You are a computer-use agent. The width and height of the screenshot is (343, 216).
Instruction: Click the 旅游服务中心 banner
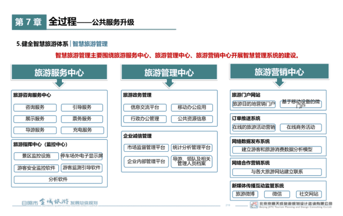[x=60, y=72]
